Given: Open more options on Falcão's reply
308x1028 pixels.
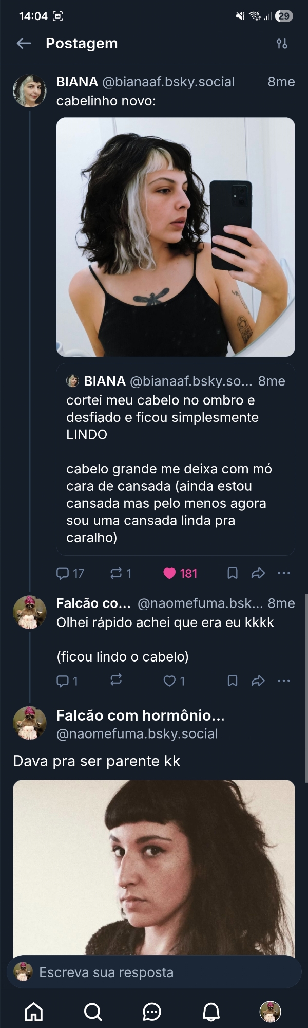Looking at the screenshot, I should pyautogui.click(x=283, y=681).
